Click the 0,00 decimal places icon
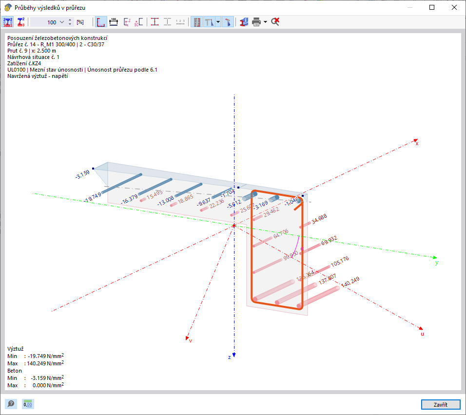Viewport: 466px width, 415px height. point(28,404)
